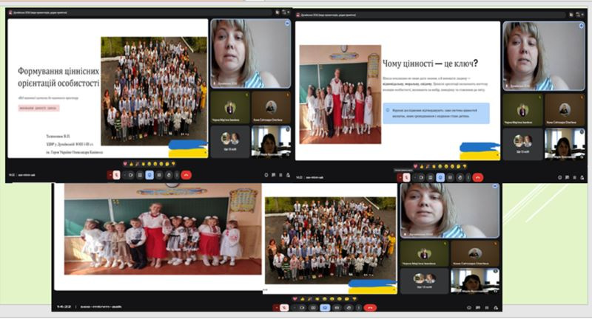Click microphone button in the bottom Meet window
This screenshot has width=592, height=319.
click(x=284, y=308)
